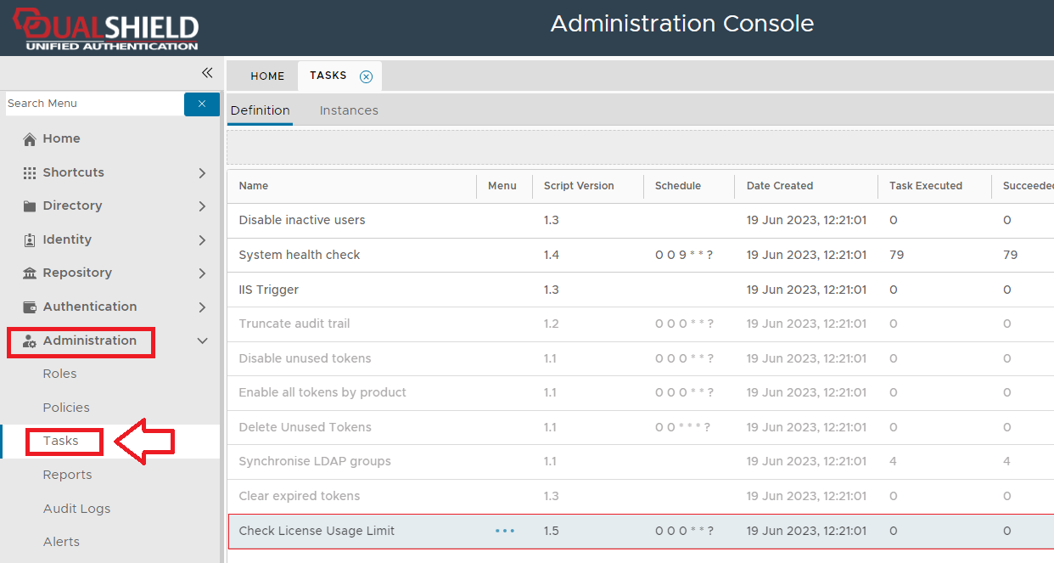Click the Shortcuts grid icon
The image size is (1054, 563).
pos(30,172)
